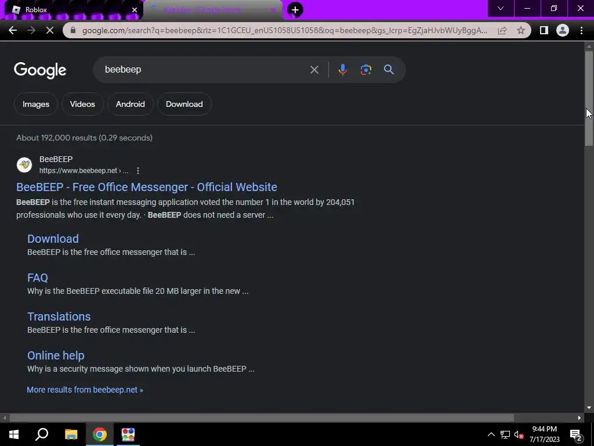The image size is (594, 446).
Task: Apply the Android filter chip
Action: point(131,105)
